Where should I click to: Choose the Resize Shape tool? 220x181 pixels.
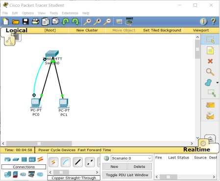[212, 93]
